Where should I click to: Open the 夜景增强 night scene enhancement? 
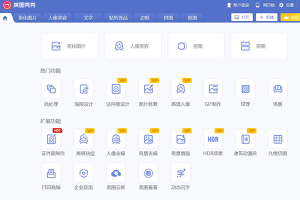(x=180, y=138)
